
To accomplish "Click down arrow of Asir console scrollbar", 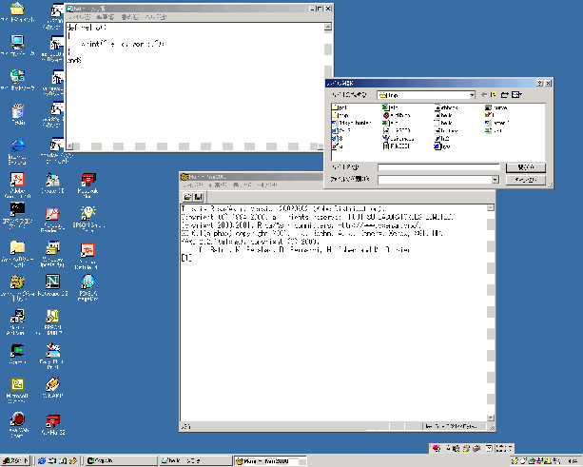I will (491, 418).
